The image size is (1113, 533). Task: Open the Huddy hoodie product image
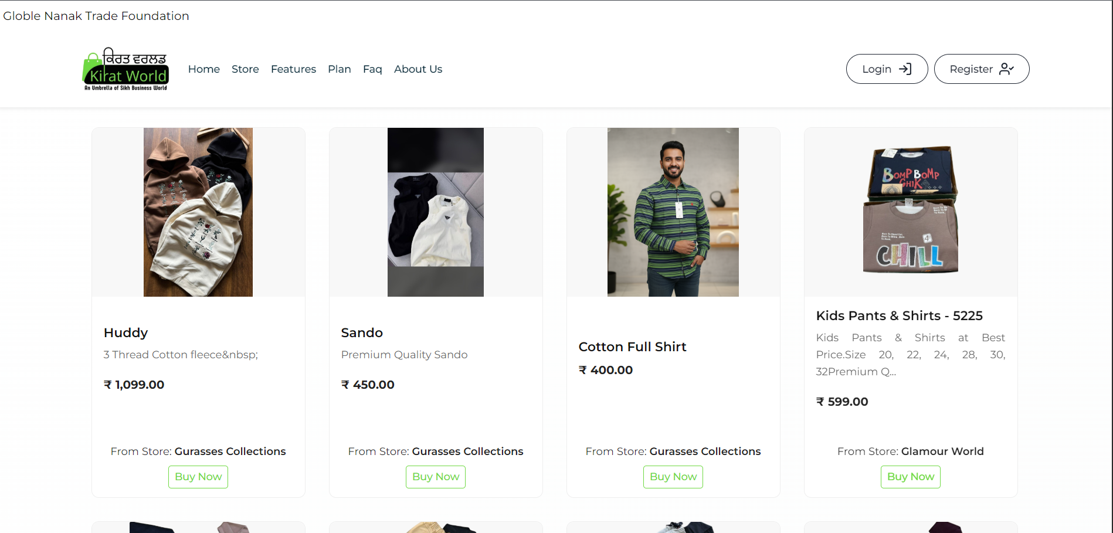(x=198, y=212)
